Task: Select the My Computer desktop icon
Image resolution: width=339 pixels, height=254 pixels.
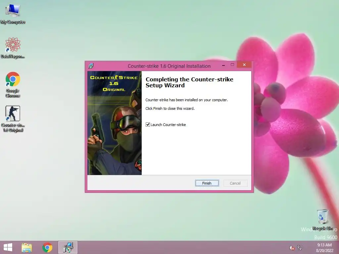Action: pyautogui.click(x=13, y=14)
